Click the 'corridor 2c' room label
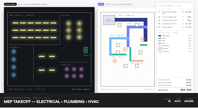The image size is (198, 108). coord(14,47)
